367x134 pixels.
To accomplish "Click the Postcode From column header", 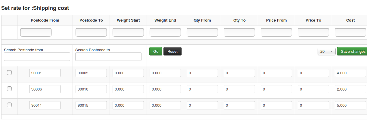I will (x=45, y=20).
